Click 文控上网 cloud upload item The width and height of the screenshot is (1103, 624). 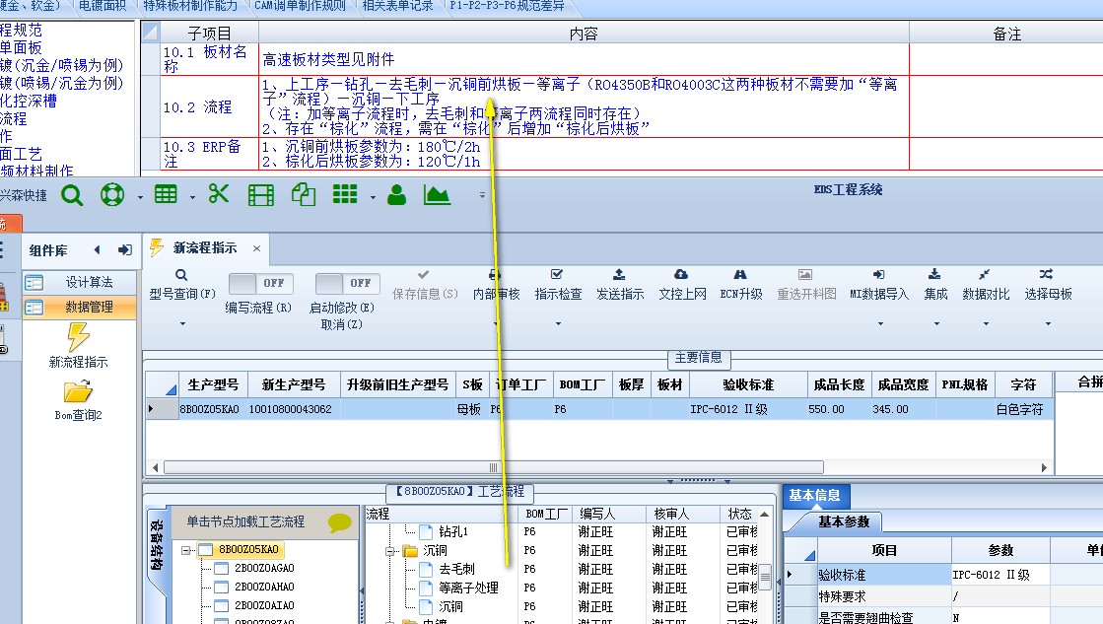682,285
